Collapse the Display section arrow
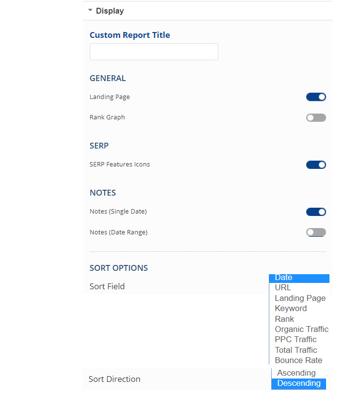The width and height of the screenshot is (345, 396). (x=90, y=10)
